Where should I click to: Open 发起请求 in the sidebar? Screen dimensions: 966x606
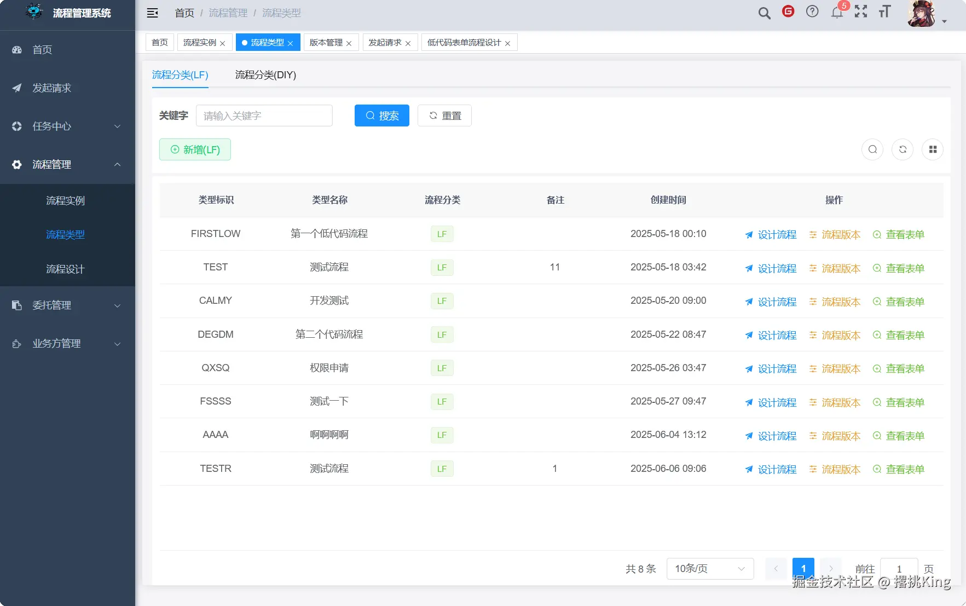tap(67, 88)
